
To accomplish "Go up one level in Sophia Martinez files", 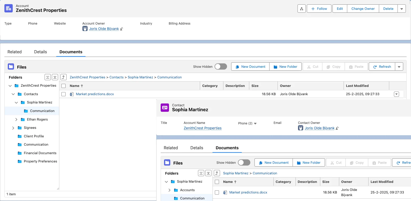I will pos(217,173).
